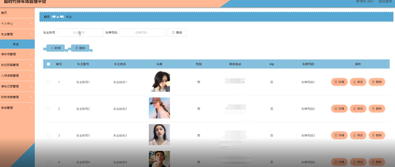Click 修改 for 车主账号1 row

coord(358,82)
